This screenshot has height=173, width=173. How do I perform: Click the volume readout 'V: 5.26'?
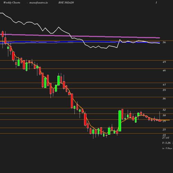[166, 143]
